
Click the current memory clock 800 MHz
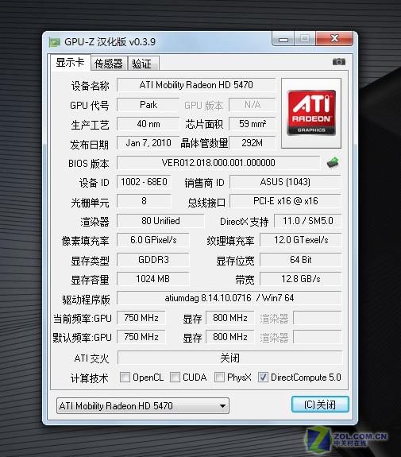point(230,317)
